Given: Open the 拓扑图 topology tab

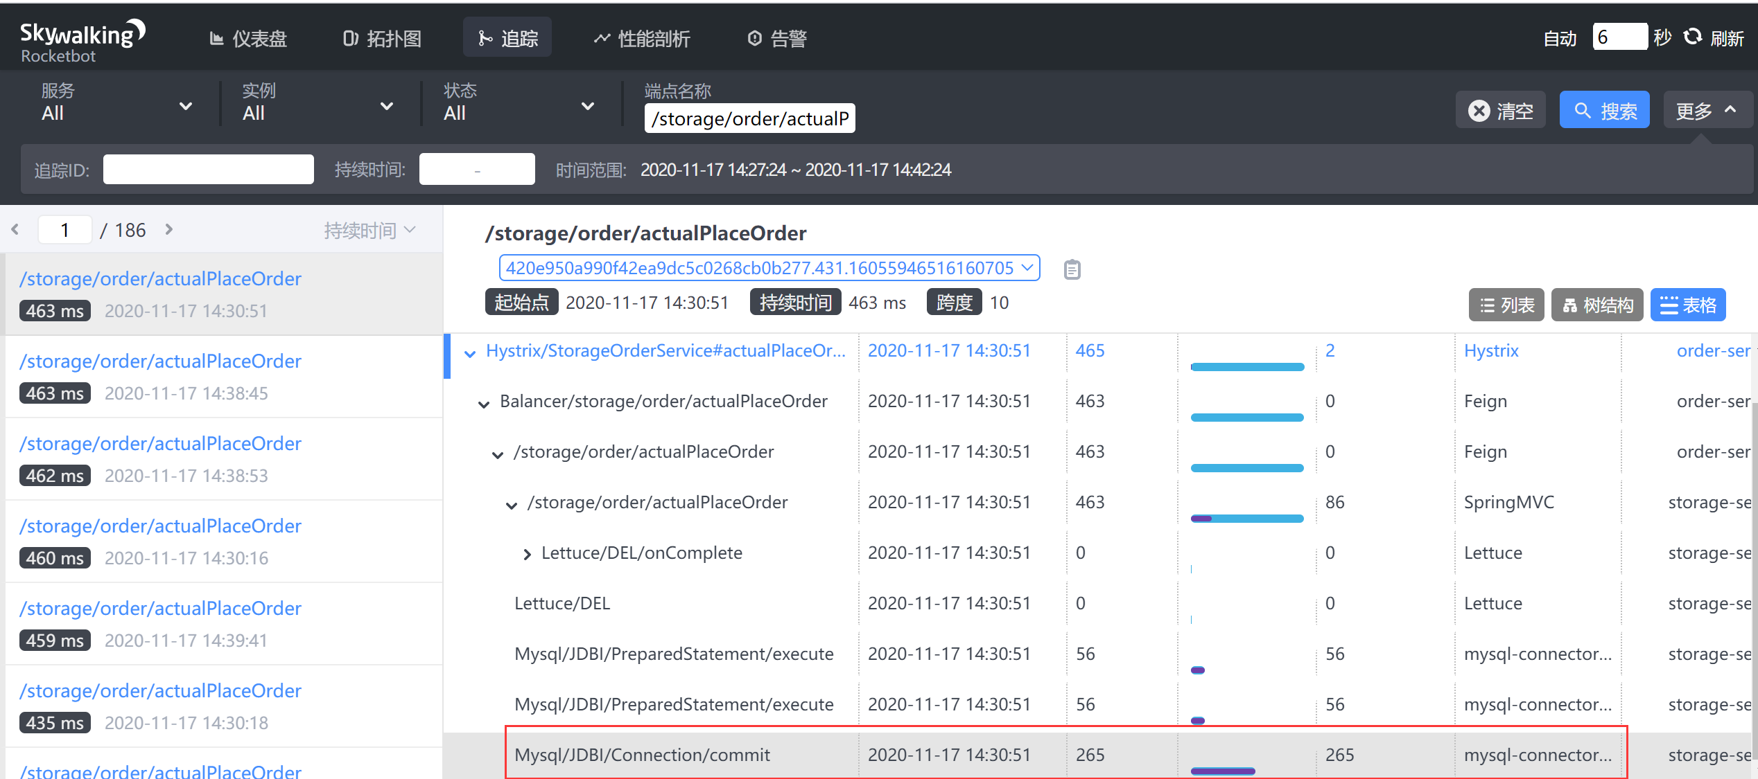Looking at the screenshot, I should coord(382,39).
